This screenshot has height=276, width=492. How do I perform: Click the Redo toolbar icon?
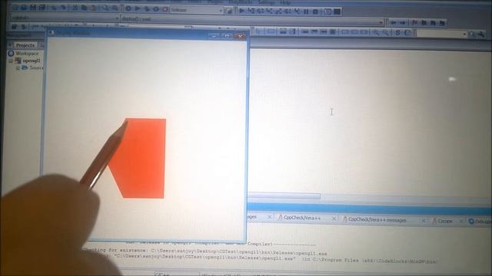tap(63, 8)
